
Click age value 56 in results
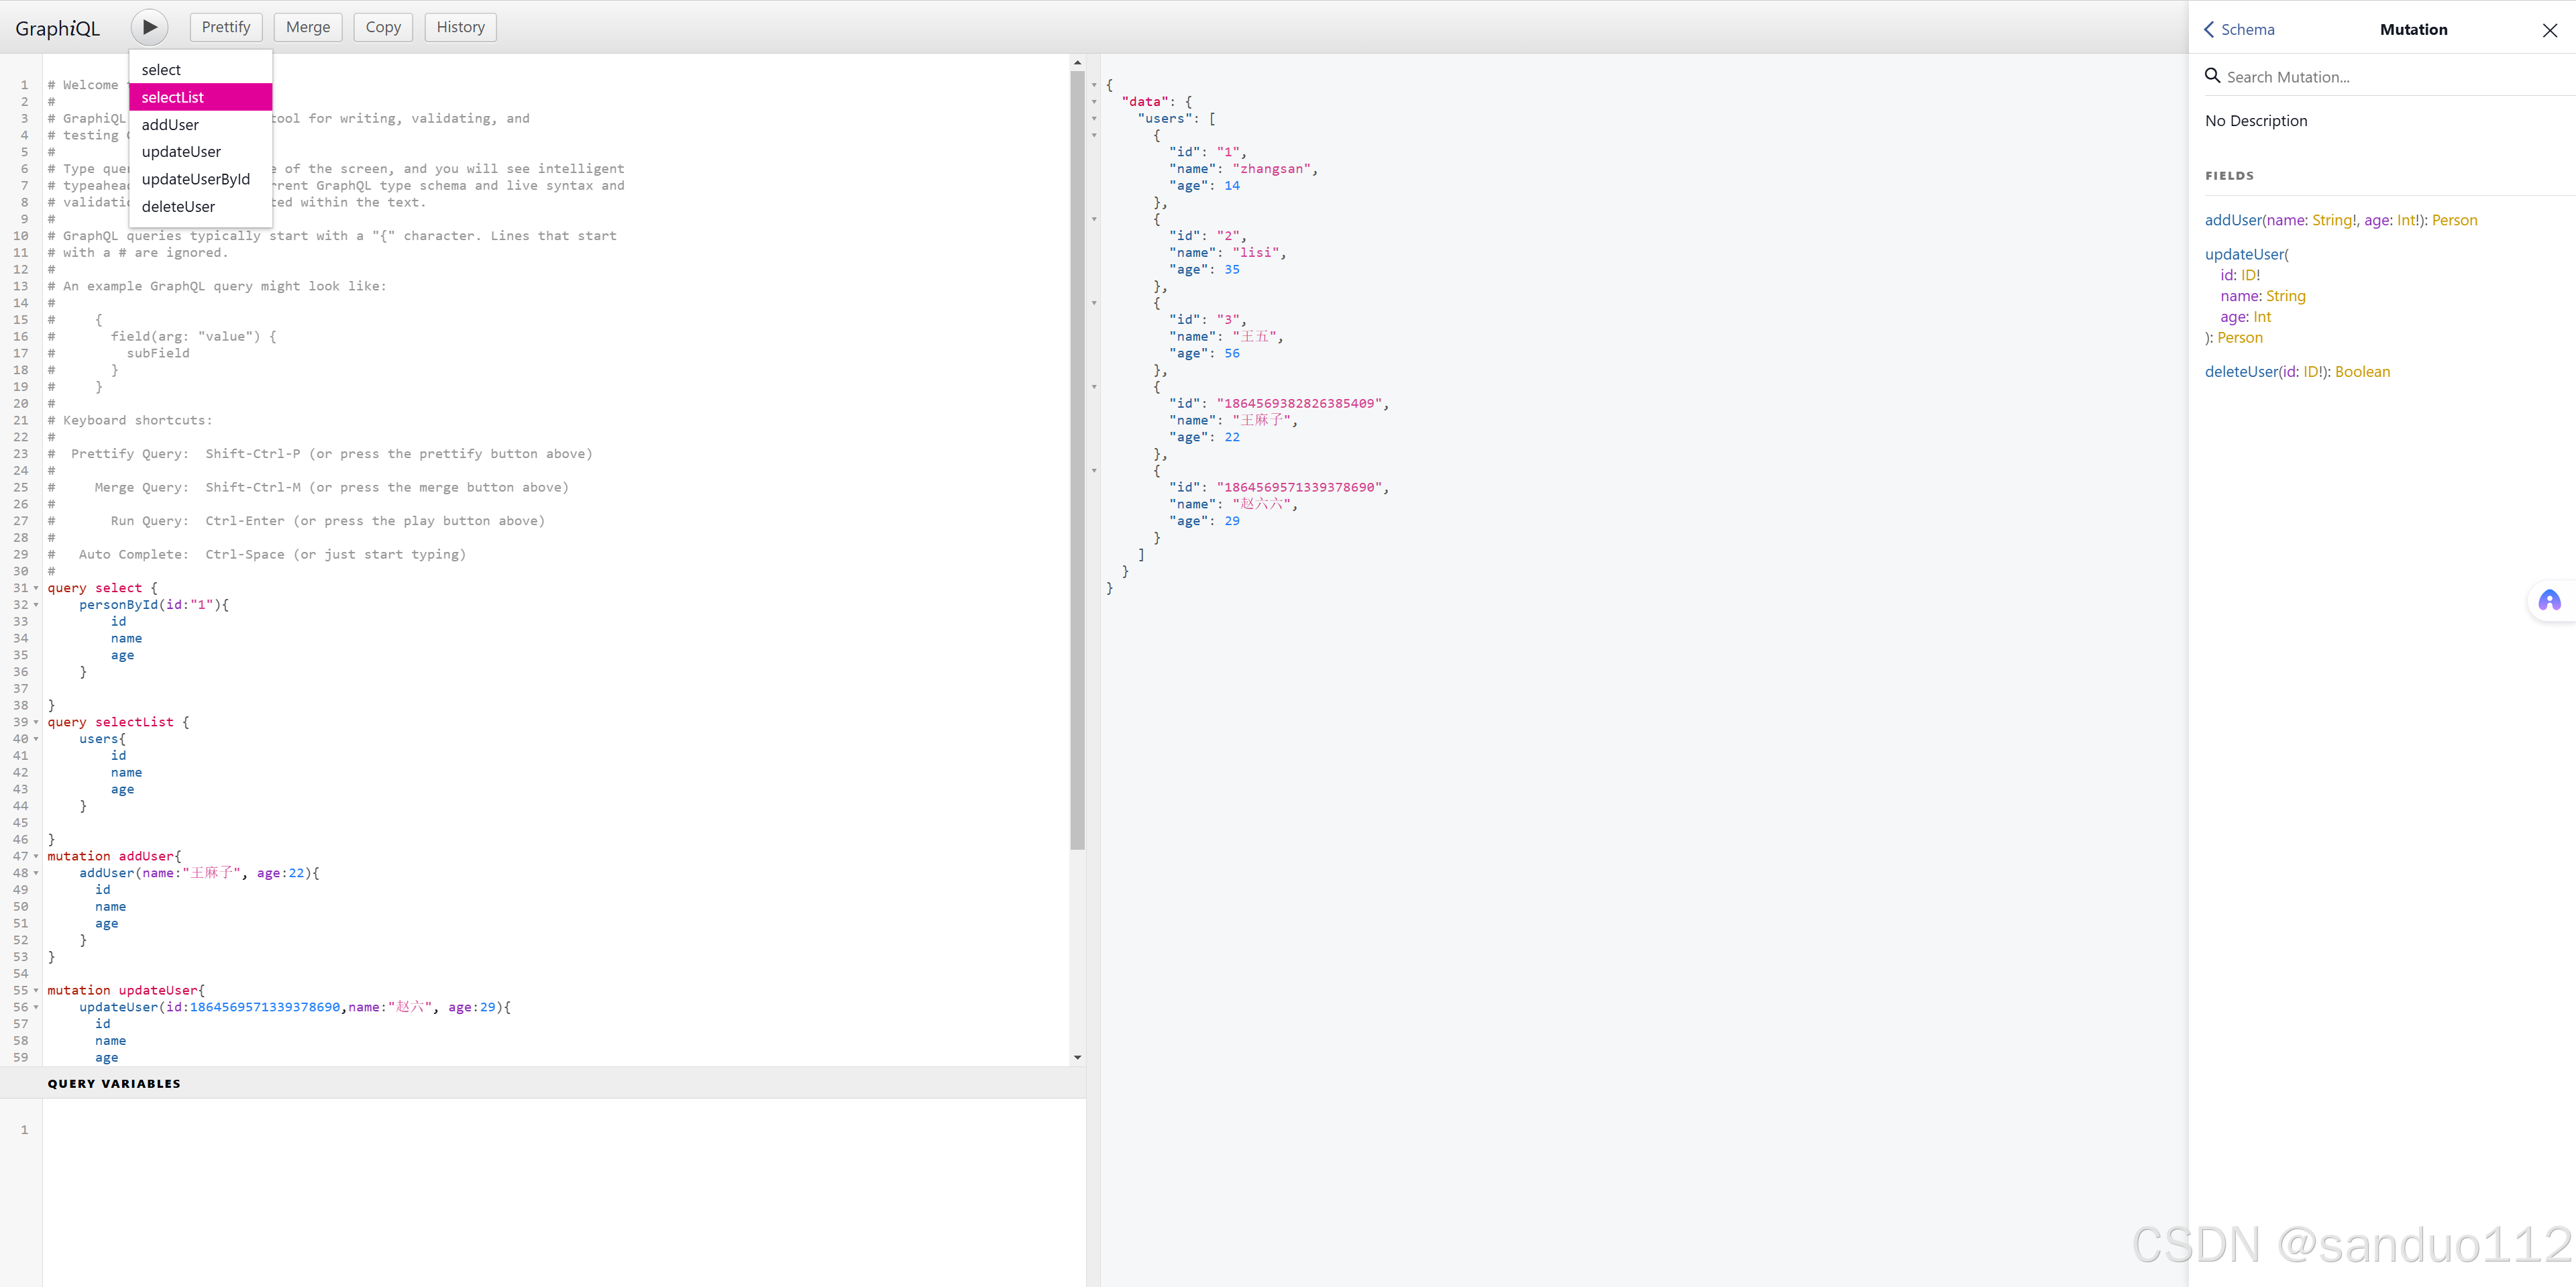pyautogui.click(x=1232, y=353)
